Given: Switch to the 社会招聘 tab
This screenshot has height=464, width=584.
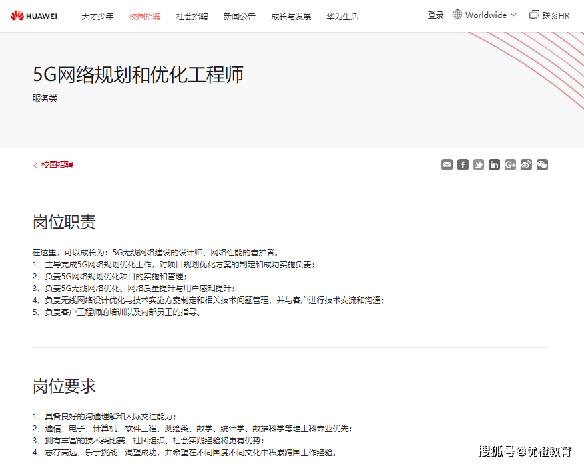Looking at the screenshot, I should pos(192,16).
